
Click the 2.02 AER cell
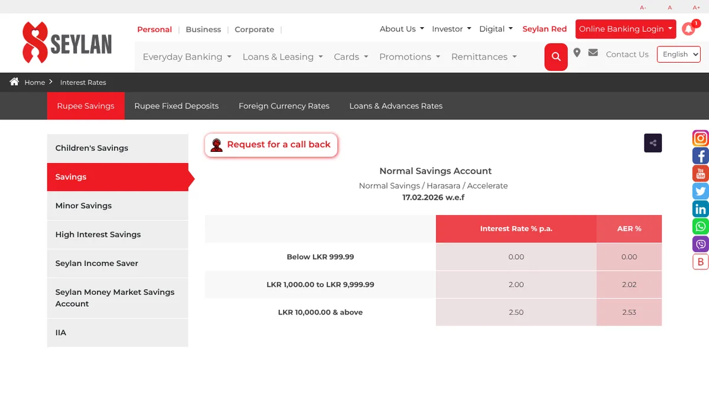pyautogui.click(x=629, y=284)
